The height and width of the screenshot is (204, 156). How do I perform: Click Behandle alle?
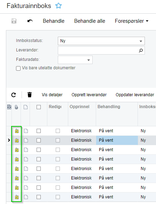click(x=89, y=21)
